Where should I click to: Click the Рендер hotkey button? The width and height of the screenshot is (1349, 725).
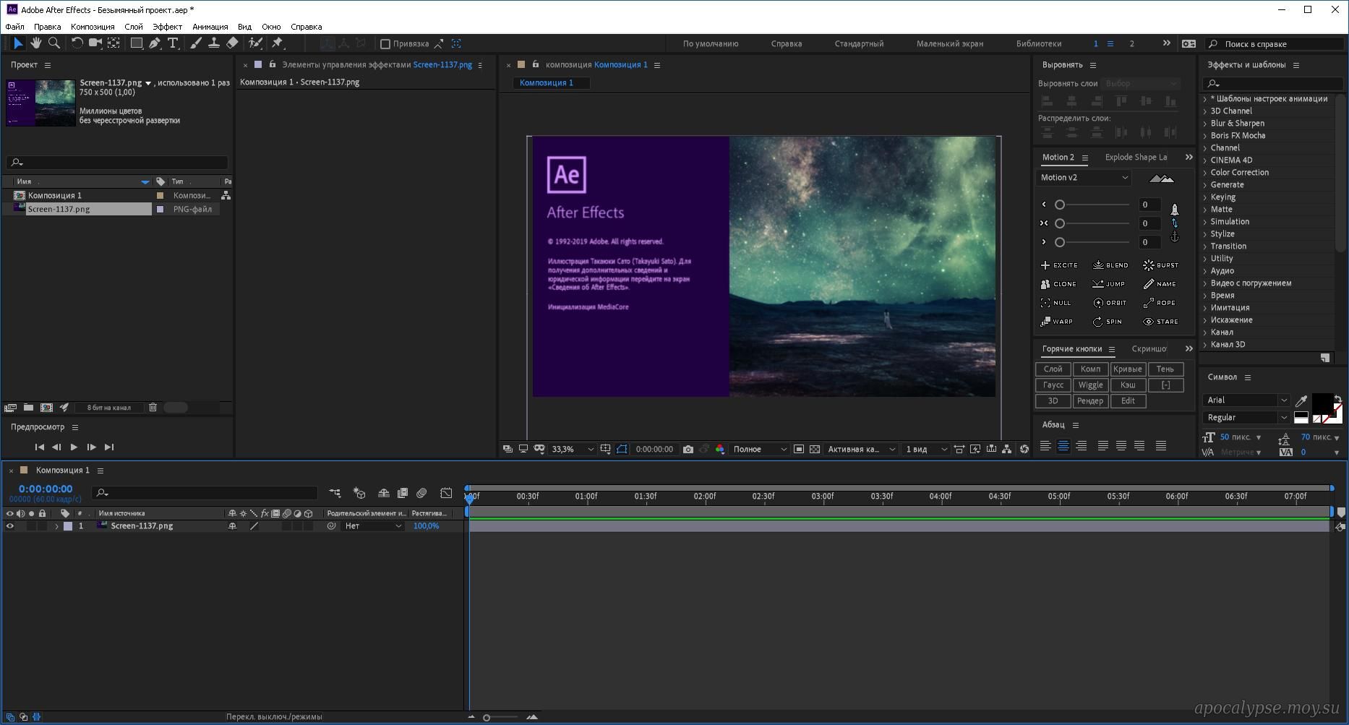coord(1090,401)
